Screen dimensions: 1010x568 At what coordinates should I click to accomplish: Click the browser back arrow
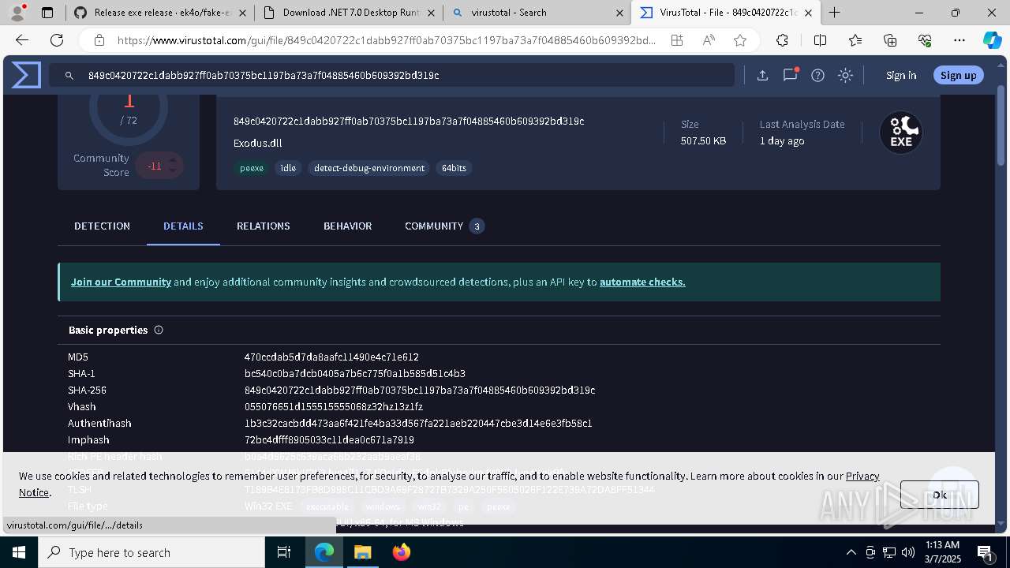click(x=22, y=40)
